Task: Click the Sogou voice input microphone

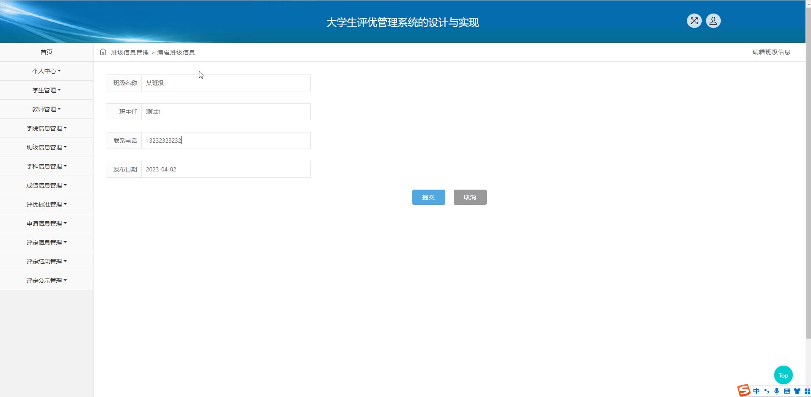Action: click(777, 391)
